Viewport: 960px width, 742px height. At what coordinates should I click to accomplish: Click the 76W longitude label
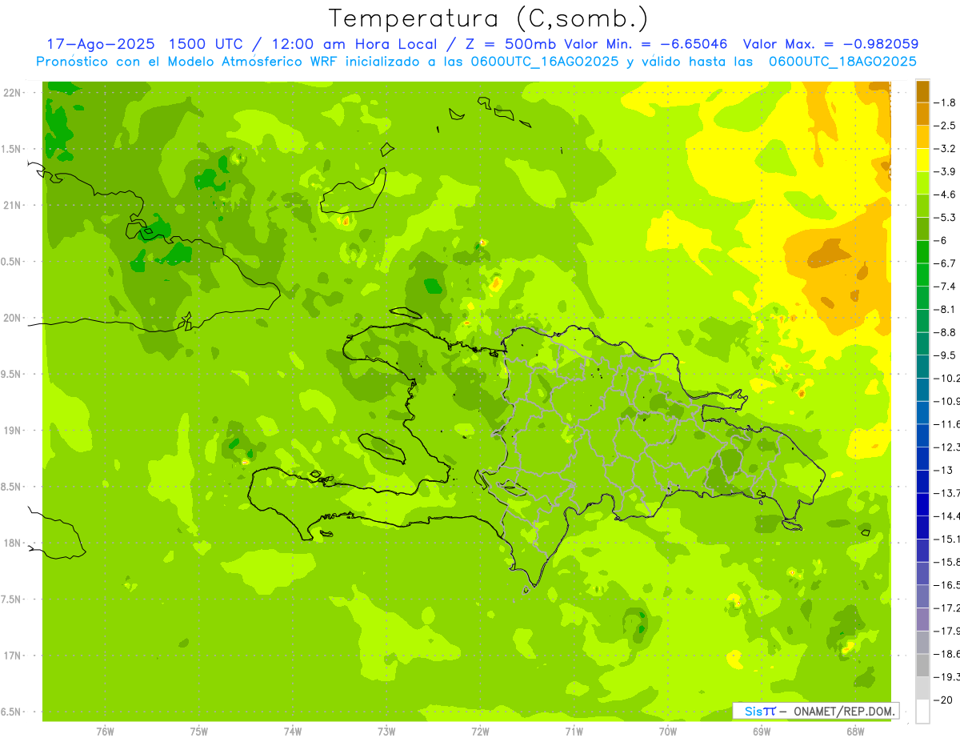click(x=105, y=731)
